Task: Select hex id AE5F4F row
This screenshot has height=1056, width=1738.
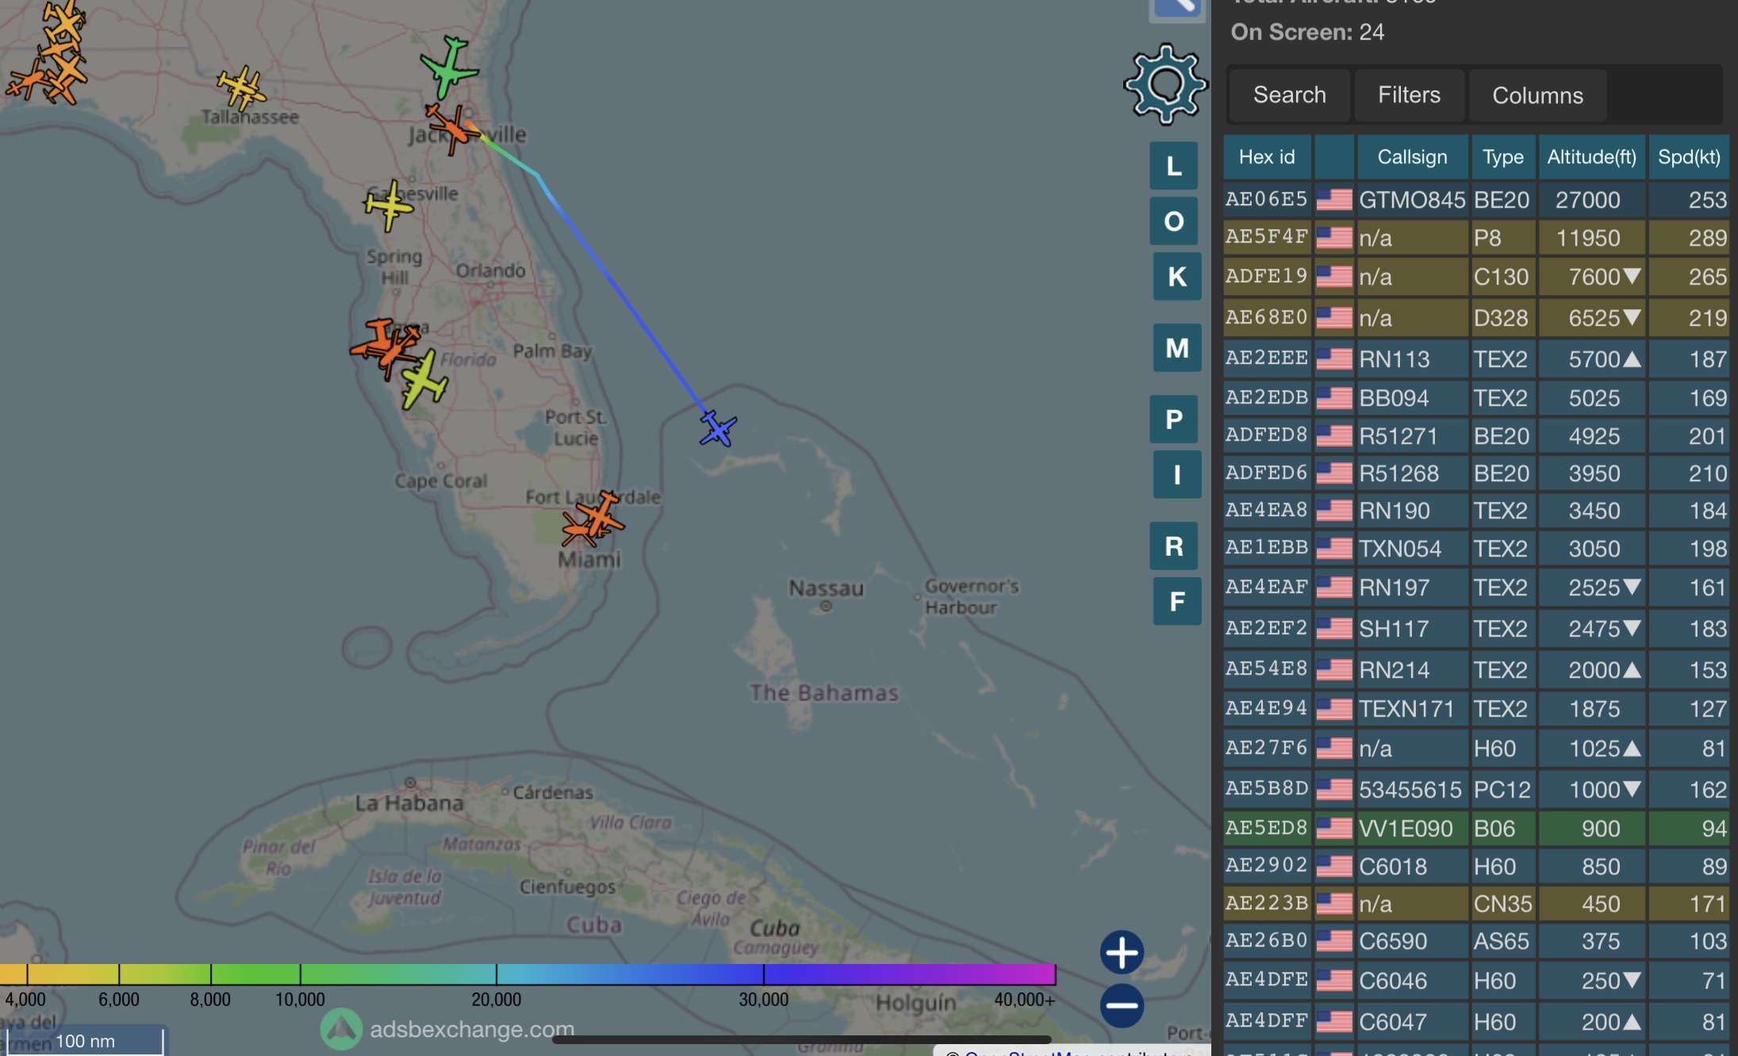Action: [1476, 238]
